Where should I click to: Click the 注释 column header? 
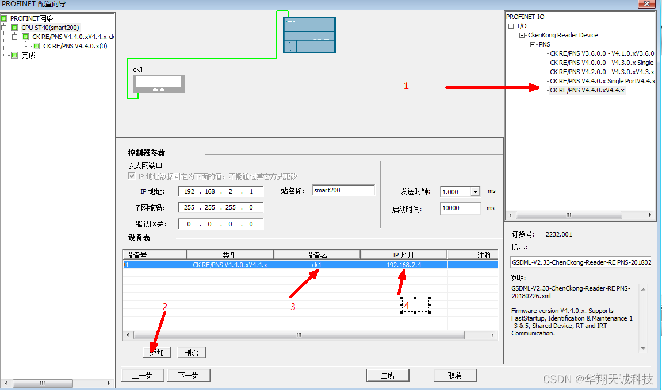[473, 255]
